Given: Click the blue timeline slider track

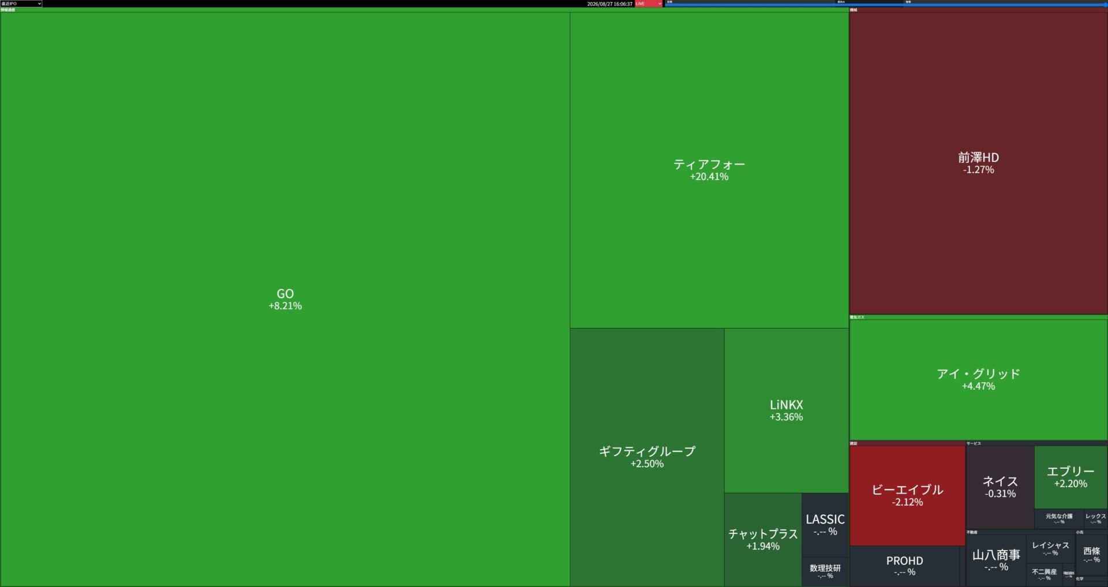Looking at the screenshot, I should pos(885,5).
